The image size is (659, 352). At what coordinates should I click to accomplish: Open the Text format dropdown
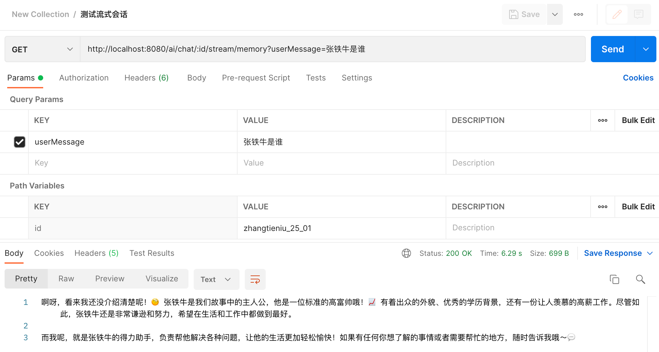click(216, 279)
